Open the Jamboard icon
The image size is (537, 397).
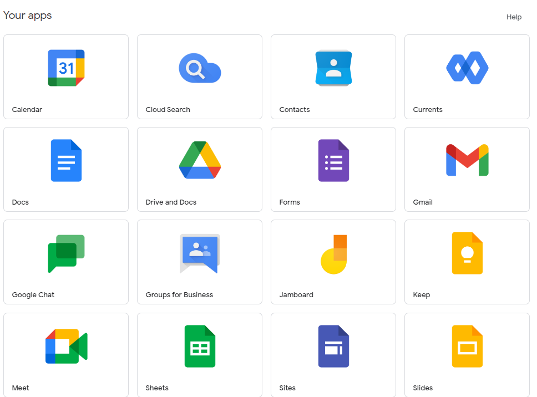pyautogui.click(x=333, y=255)
